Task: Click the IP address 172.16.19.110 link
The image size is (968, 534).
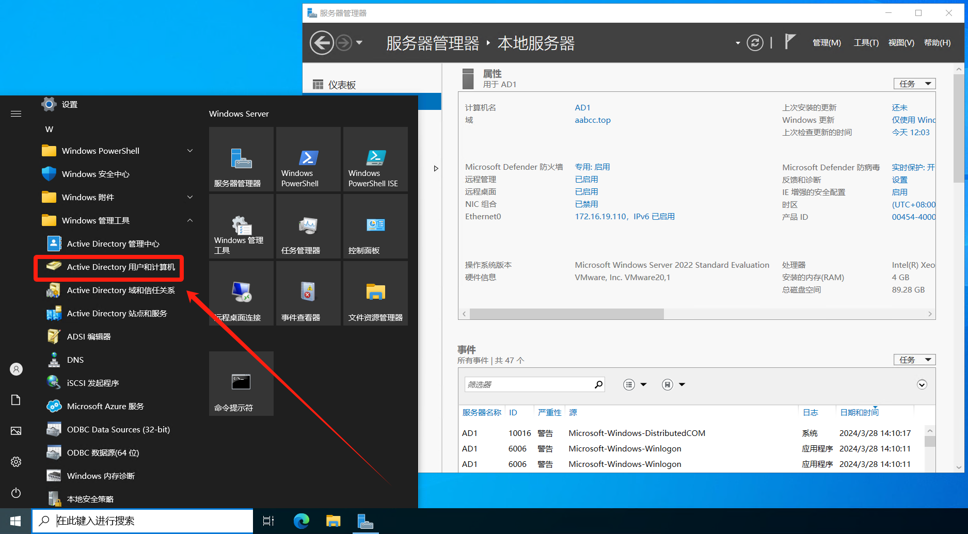Action: 600,217
